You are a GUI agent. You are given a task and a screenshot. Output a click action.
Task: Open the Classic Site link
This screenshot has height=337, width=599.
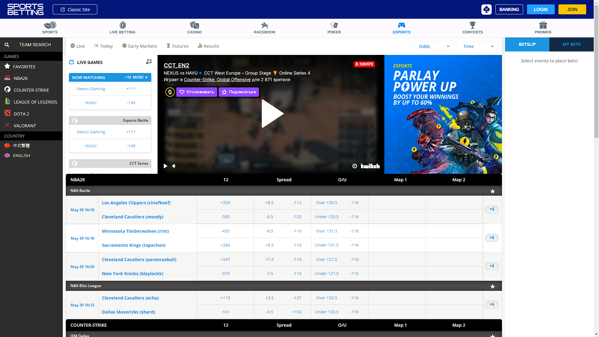[75, 9]
